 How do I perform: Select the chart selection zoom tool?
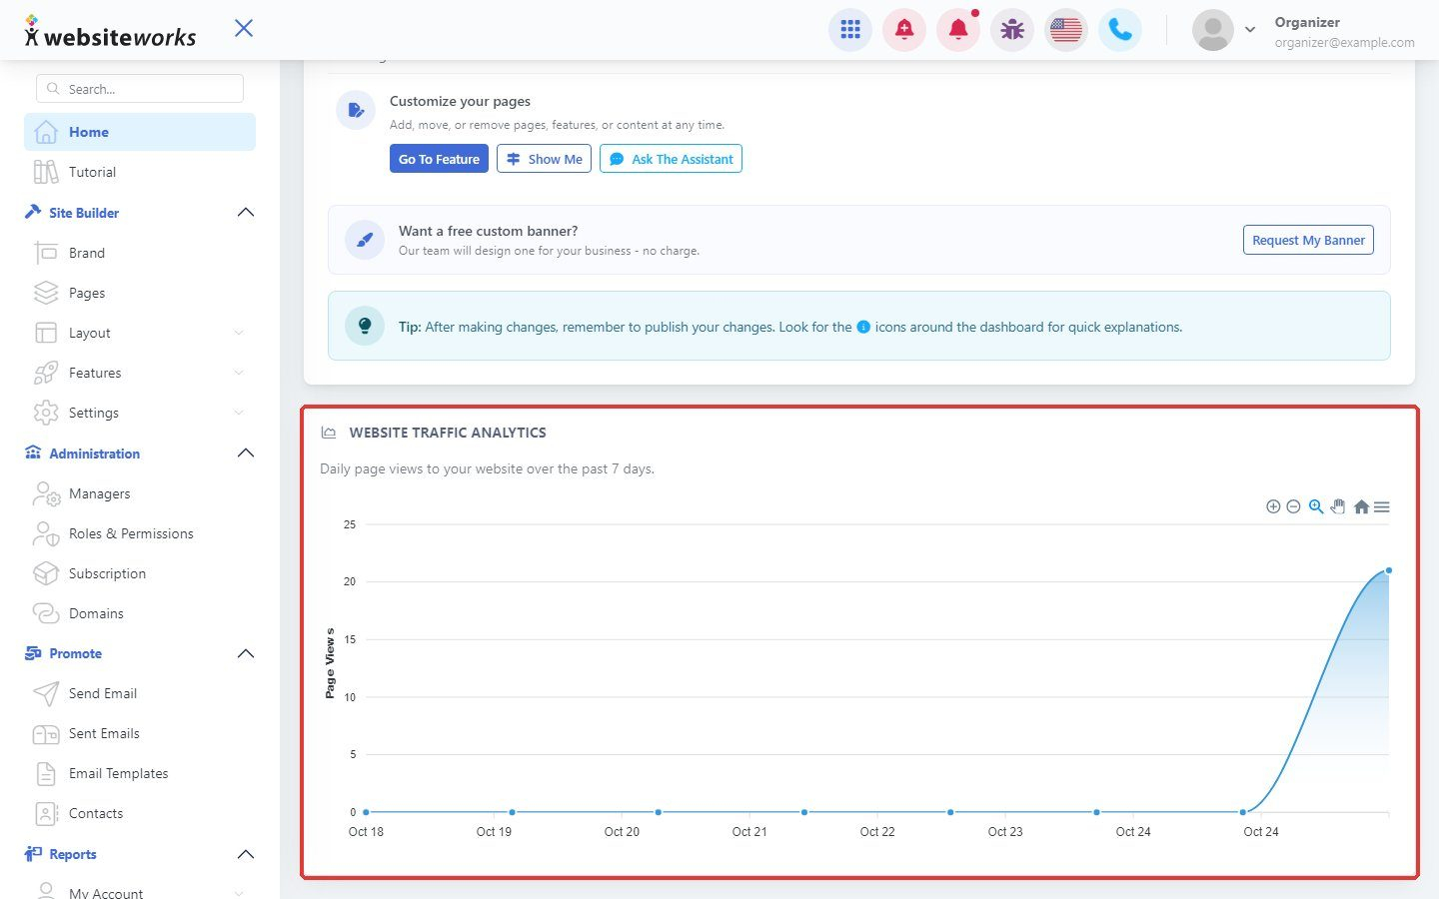tap(1316, 507)
